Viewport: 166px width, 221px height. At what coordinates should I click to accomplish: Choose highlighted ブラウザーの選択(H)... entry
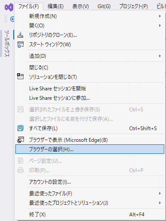tap(90, 149)
